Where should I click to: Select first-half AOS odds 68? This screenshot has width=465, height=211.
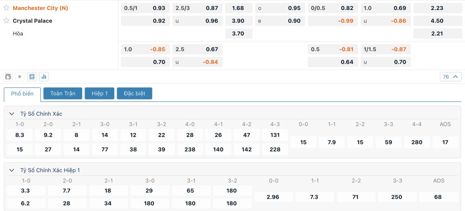[x=438, y=197]
